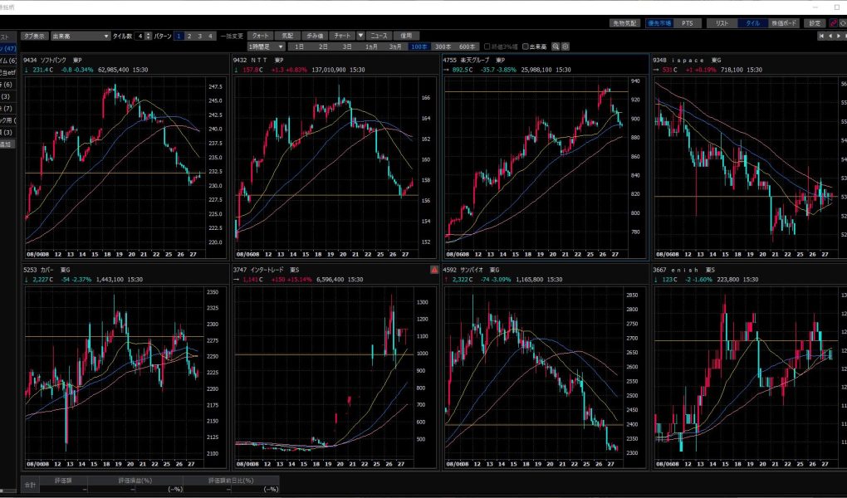
Task: Click the red warning icon on インタートレード tile
Action: (434, 270)
